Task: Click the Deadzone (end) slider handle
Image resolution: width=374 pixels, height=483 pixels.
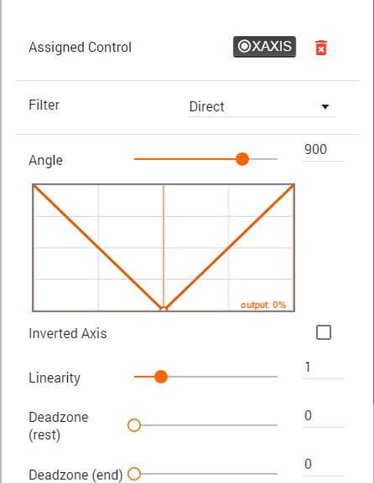Action: click(x=134, y=474)
